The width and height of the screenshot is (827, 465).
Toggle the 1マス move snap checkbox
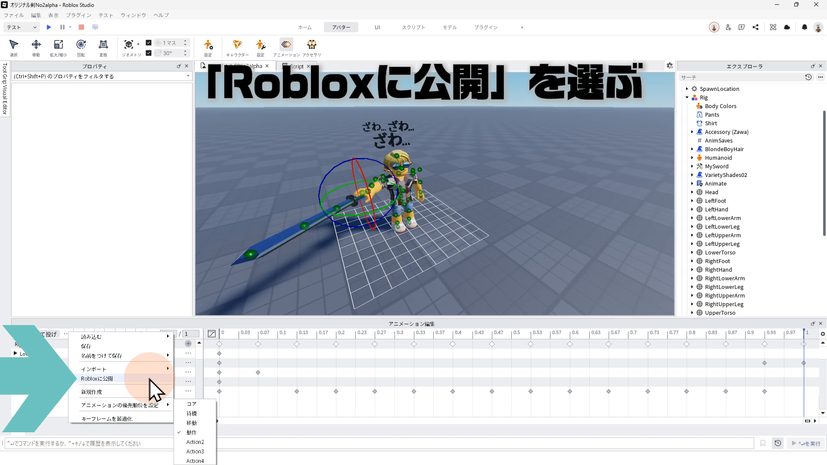pyautogui.click(x=149, y=43)
